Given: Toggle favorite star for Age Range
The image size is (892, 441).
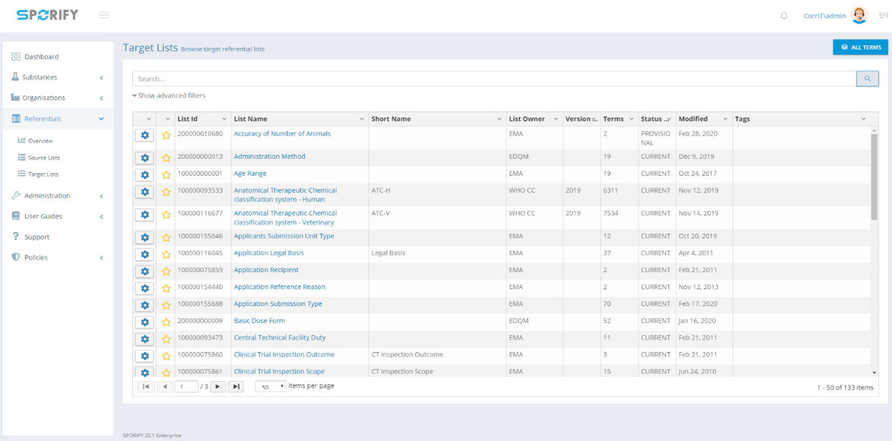Looking at the screenshot, I should click(x=166, y=175).
